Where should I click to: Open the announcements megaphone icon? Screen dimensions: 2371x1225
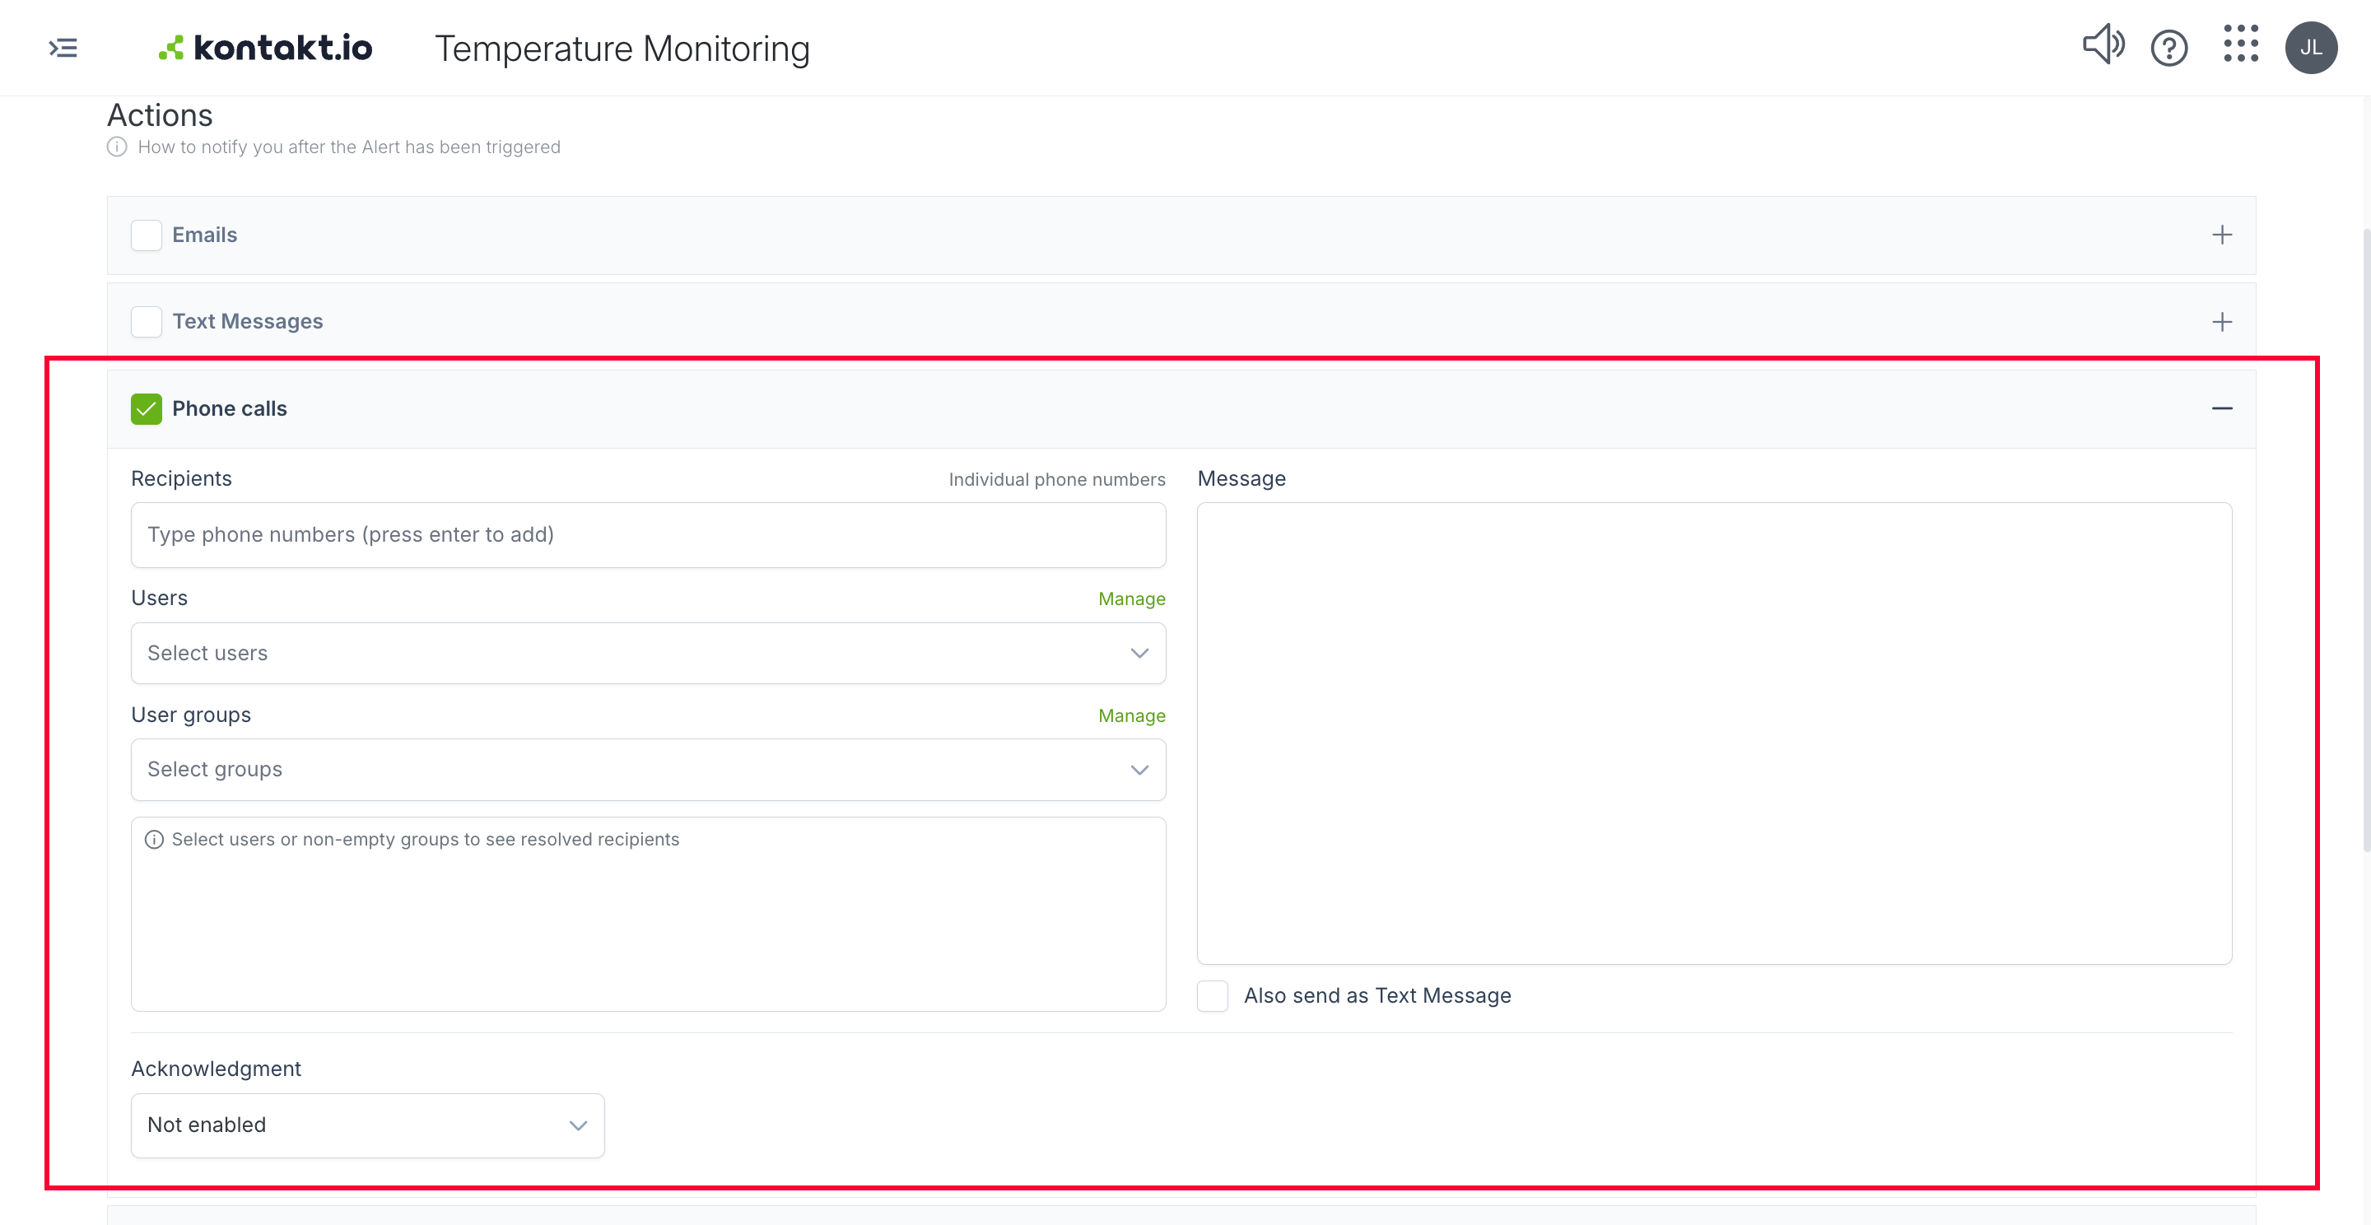coord(2103,44)
